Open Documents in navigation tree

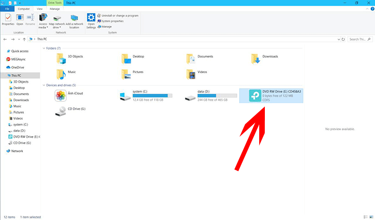(19, 94)
